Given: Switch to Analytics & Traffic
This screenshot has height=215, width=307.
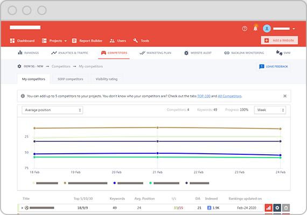Looking at the screenshot, I should (69, 53).
